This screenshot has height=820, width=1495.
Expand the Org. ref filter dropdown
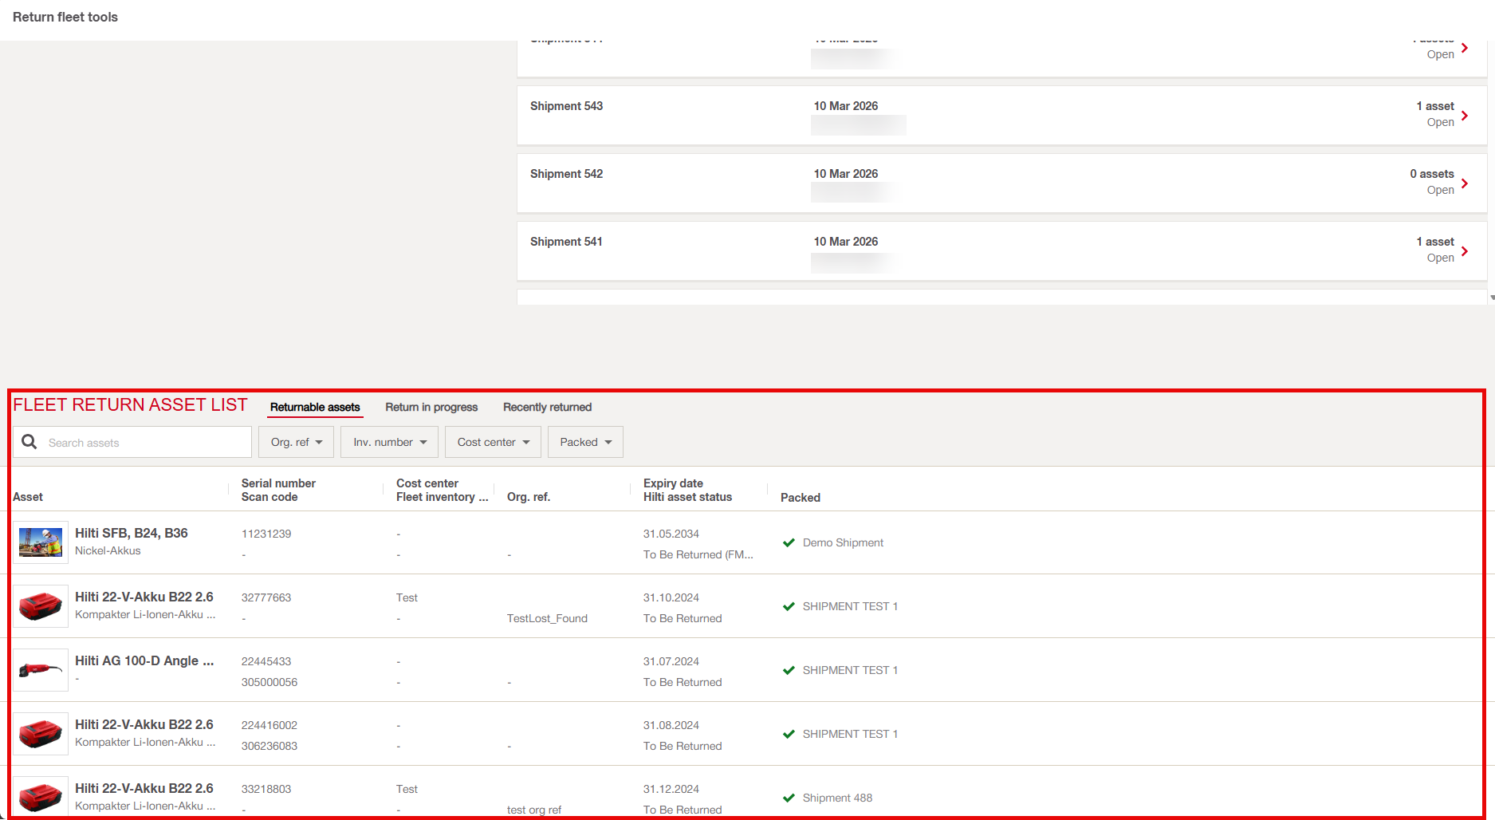click(x=296, y=442)
